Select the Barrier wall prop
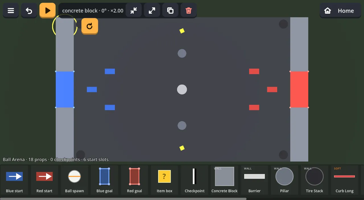The image size is (364, 200). [255, 180]
